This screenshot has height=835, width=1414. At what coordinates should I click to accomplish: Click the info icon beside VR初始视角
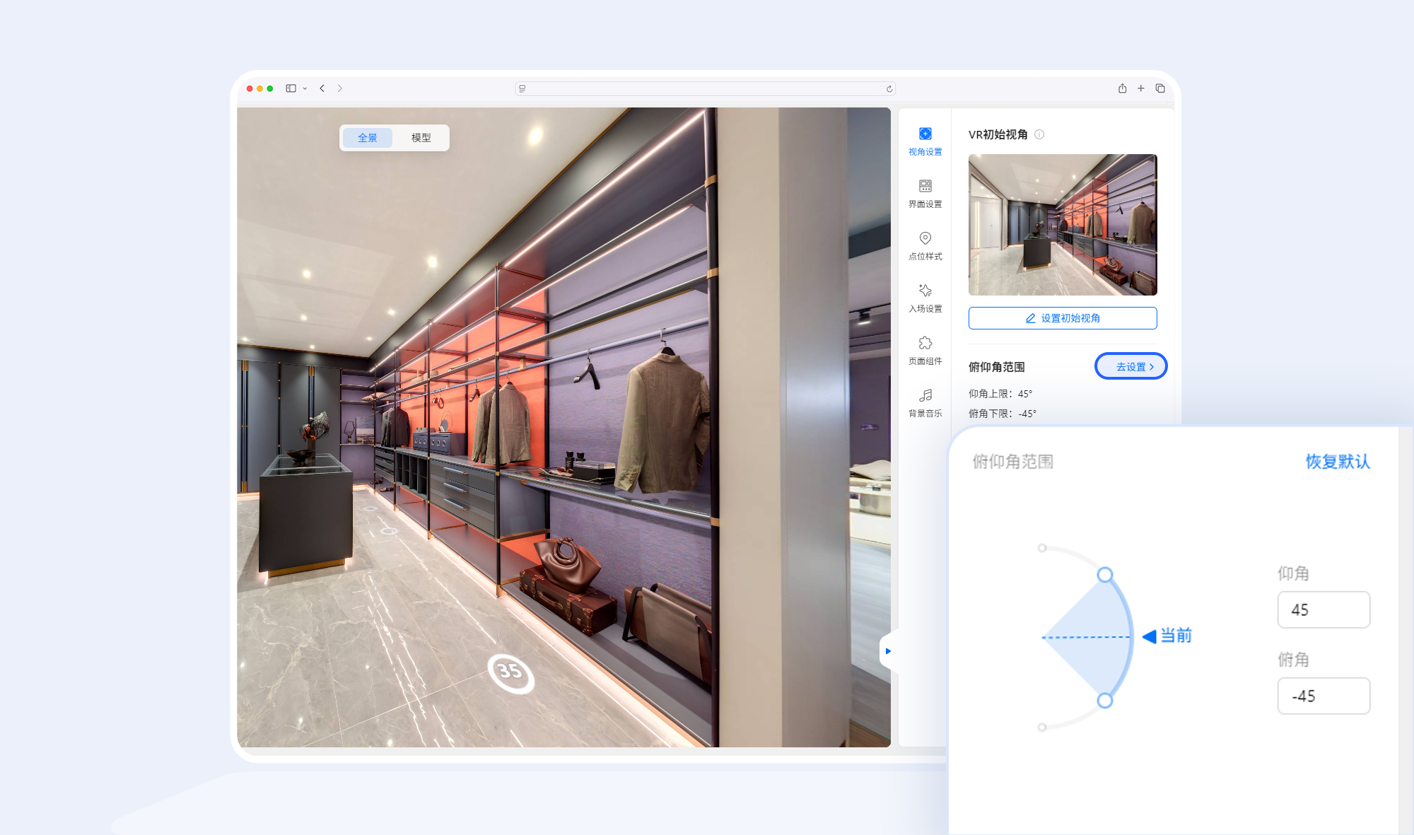1039,134
